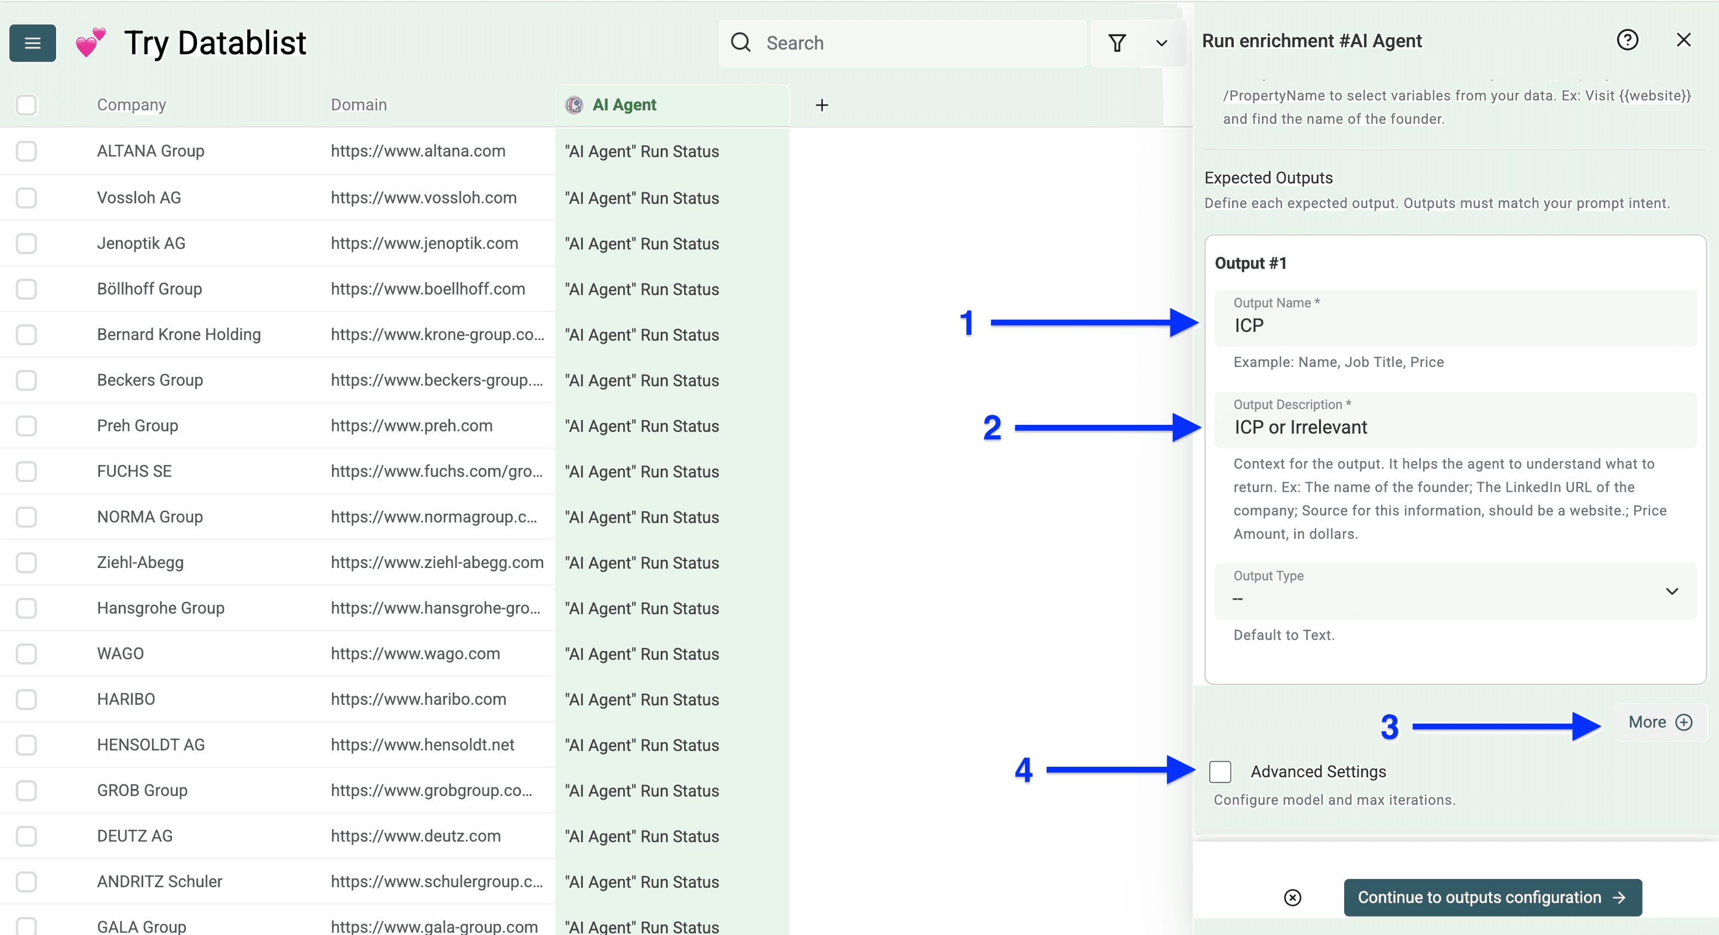Image resolution: width=1719 pixels, height=935 pixels.
Task: Click the Try Datablist title
Action: tap(215, 44)
